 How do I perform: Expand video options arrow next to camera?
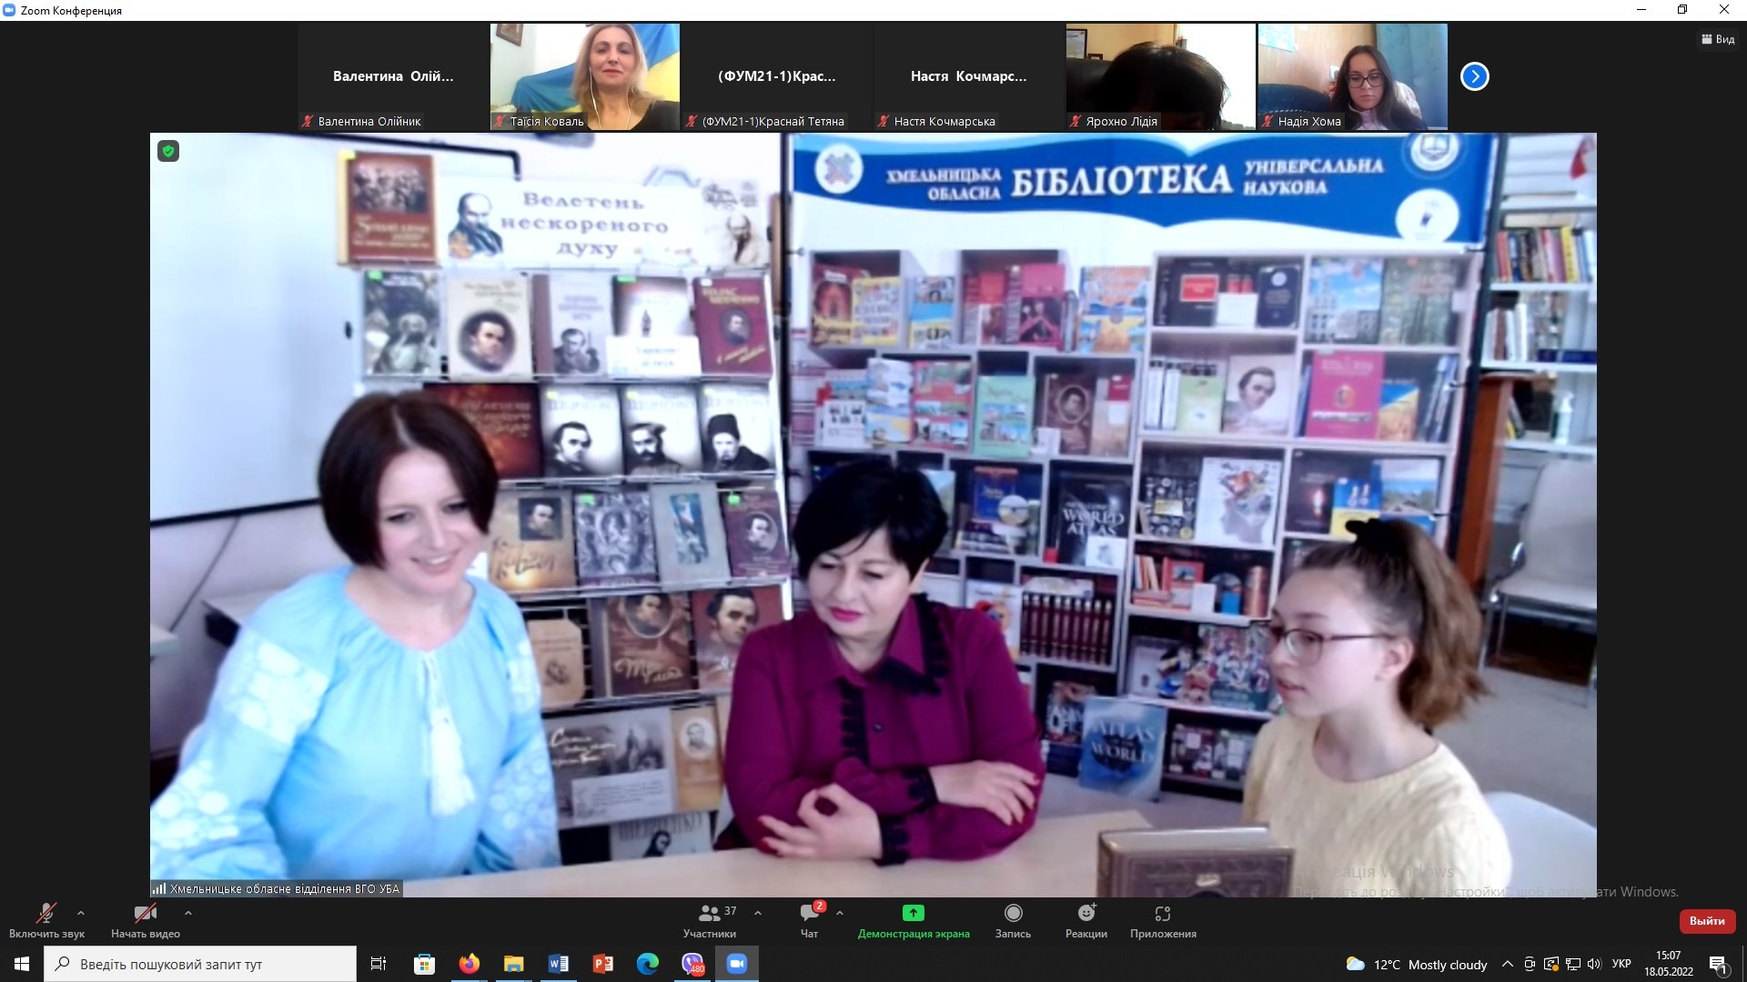[187, 912]
